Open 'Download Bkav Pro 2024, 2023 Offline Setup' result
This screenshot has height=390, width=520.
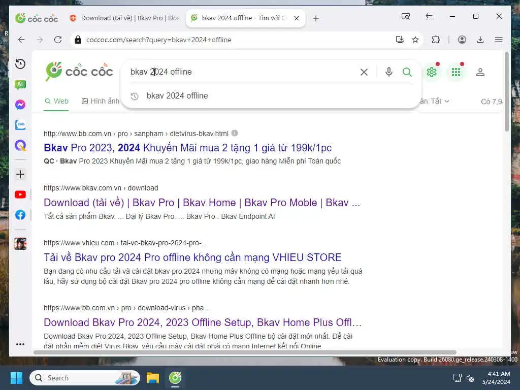click(203, 322)
